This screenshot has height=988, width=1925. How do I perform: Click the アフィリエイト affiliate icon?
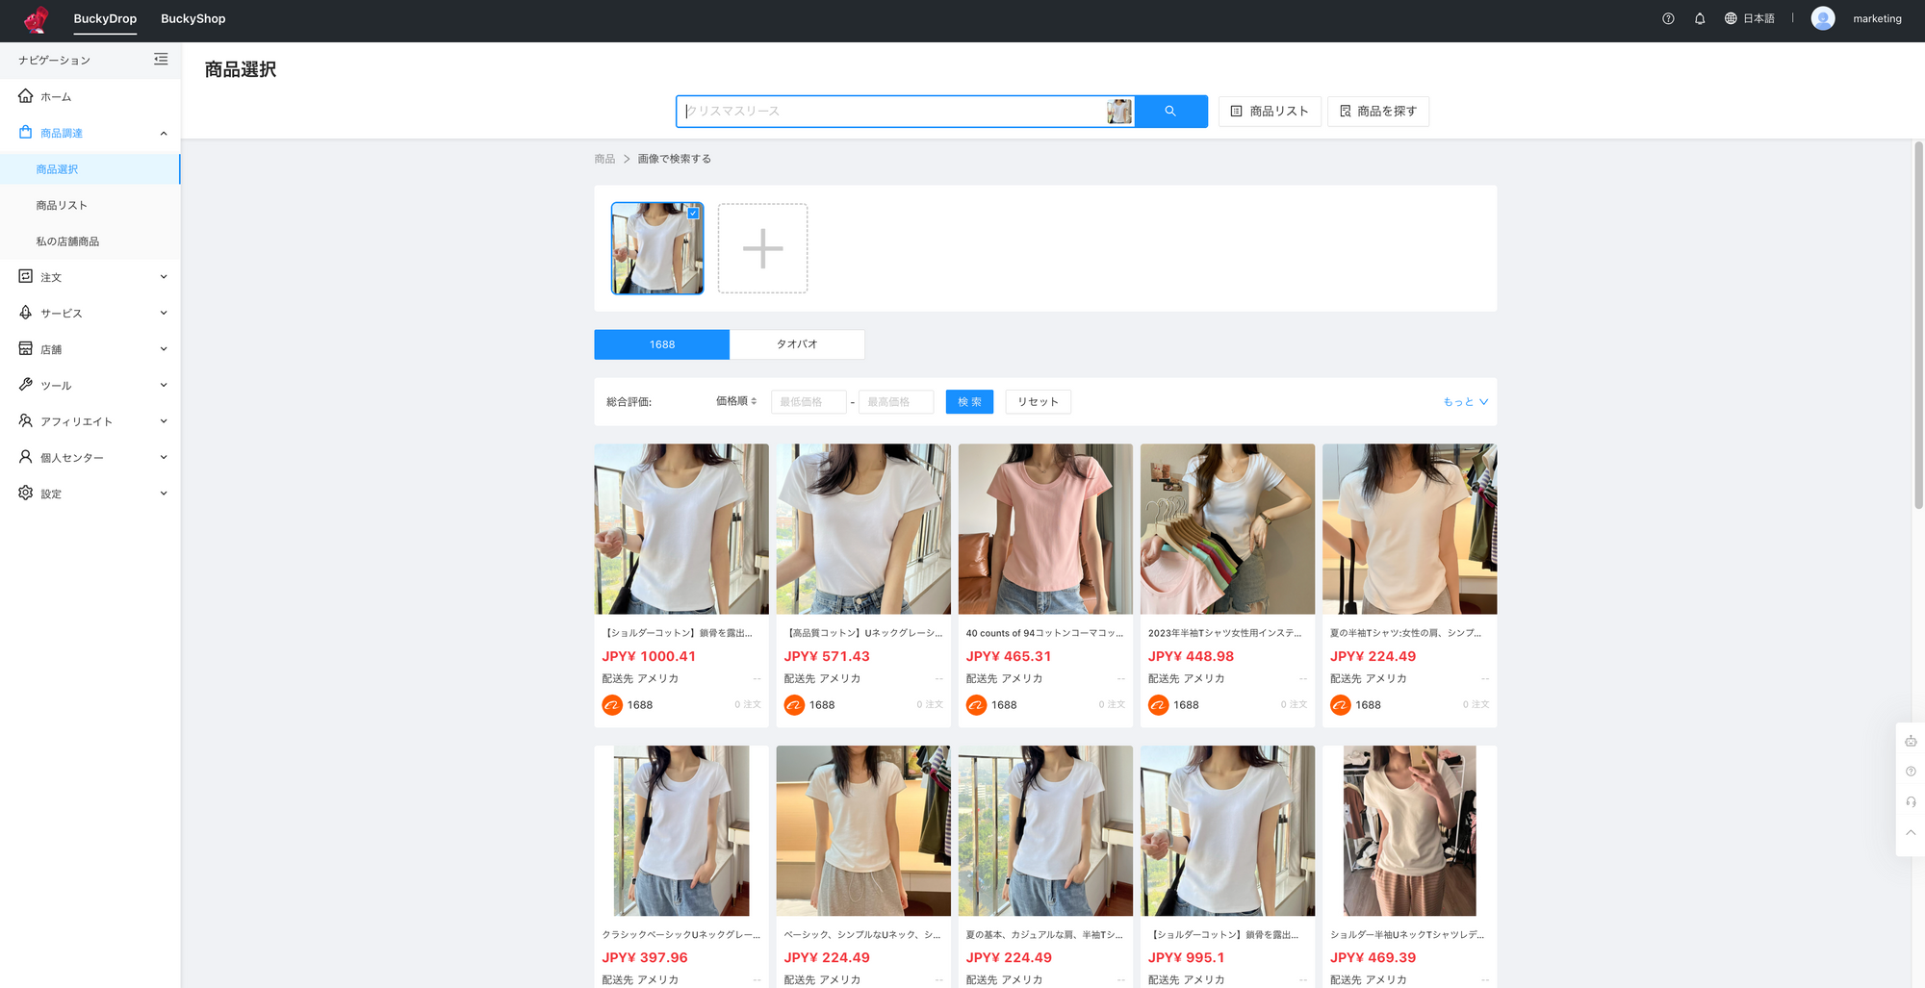pos(26,421)
